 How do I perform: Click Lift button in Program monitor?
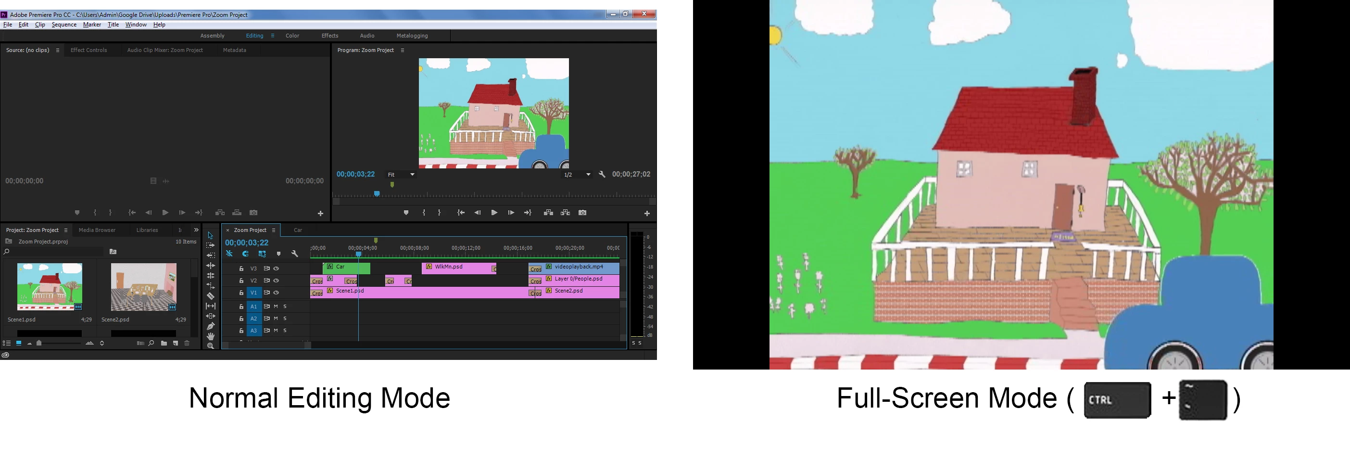[x=548, y=212]
